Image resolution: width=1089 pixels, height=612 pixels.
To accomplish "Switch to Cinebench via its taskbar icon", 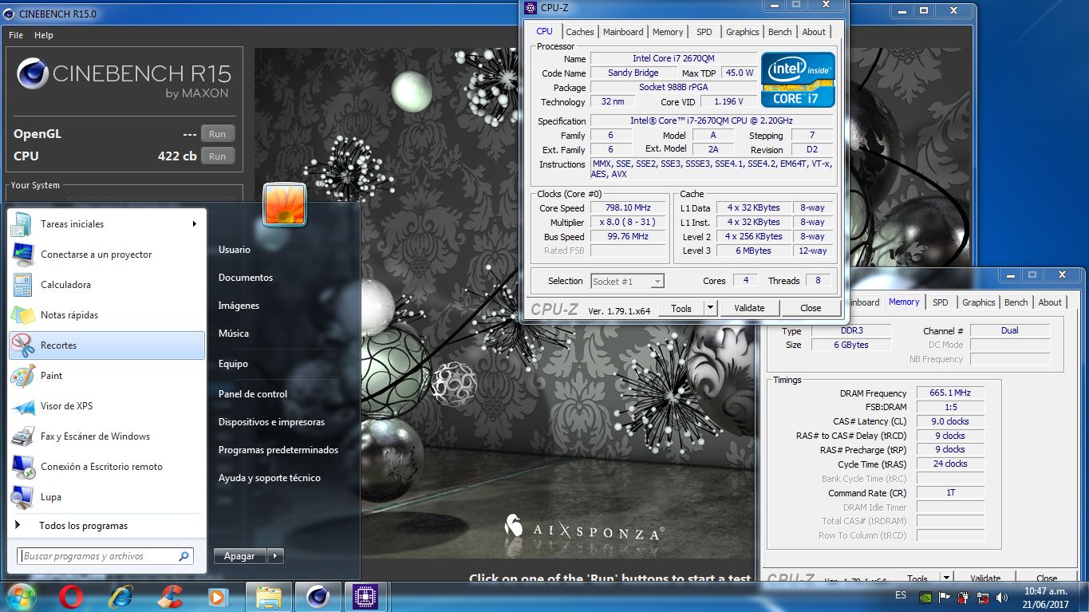I will [318, 597].
